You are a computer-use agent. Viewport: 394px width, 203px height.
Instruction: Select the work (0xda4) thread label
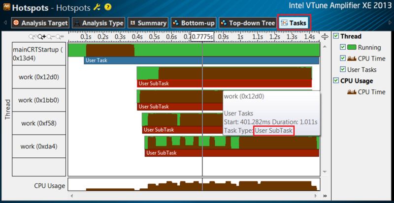[x=39, y=146]
